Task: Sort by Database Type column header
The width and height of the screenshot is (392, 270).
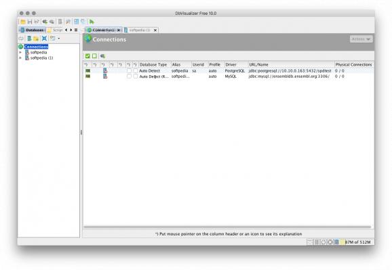Action: pos(155,65)
